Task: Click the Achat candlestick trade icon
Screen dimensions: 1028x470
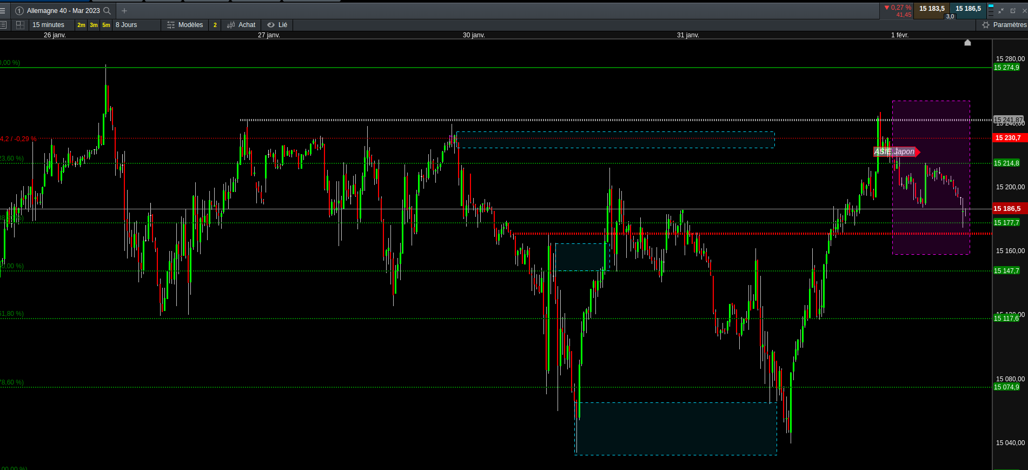Action: pyautogui.click(x=231, y=25)
